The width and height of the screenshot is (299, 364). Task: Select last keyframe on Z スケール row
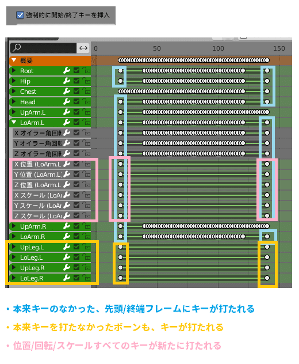coord(267,215)
